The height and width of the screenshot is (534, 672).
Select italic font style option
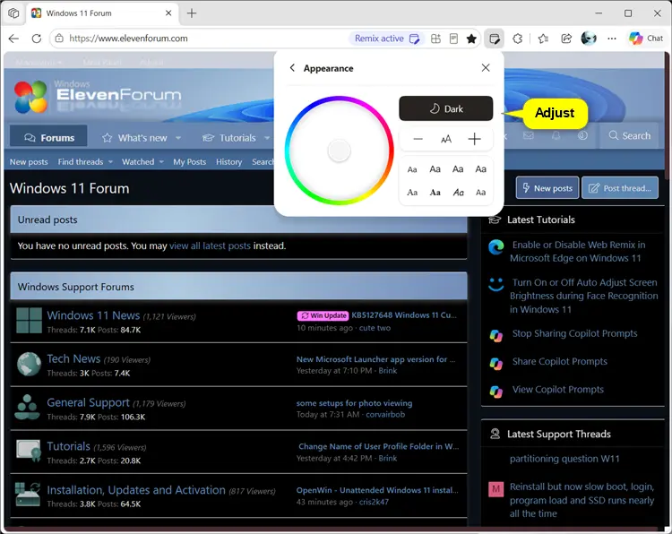coord(458,193)
